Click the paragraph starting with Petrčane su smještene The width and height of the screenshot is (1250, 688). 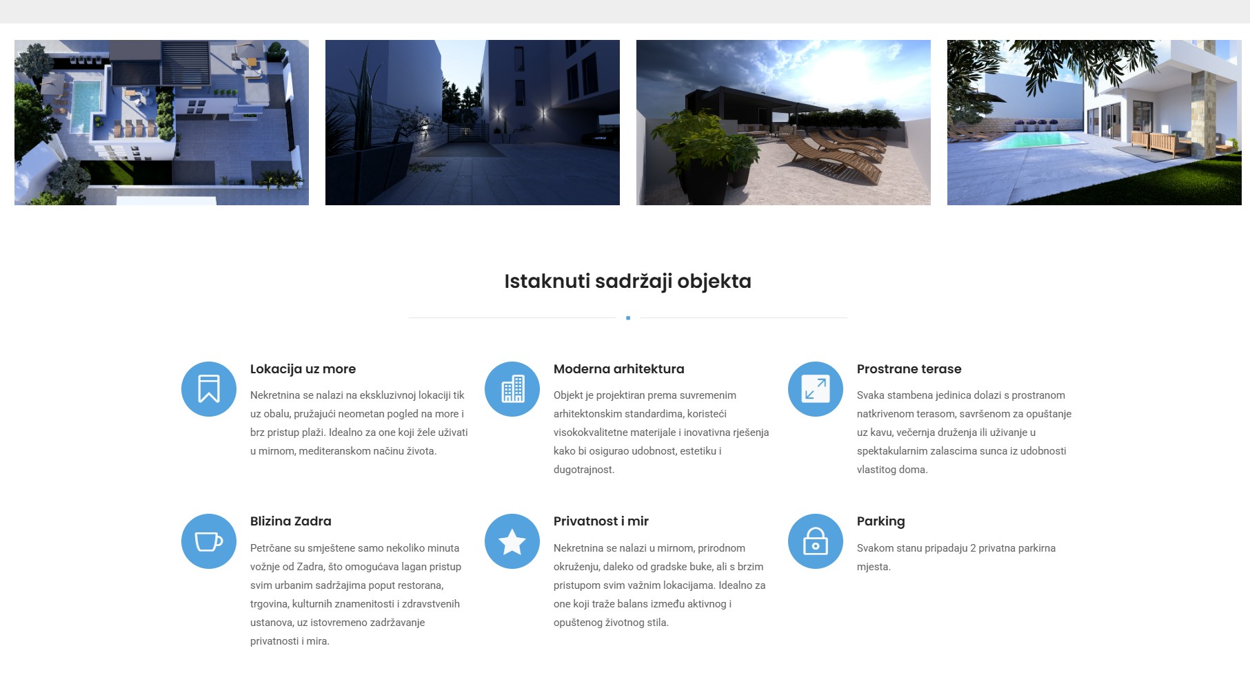click(355, 594)
